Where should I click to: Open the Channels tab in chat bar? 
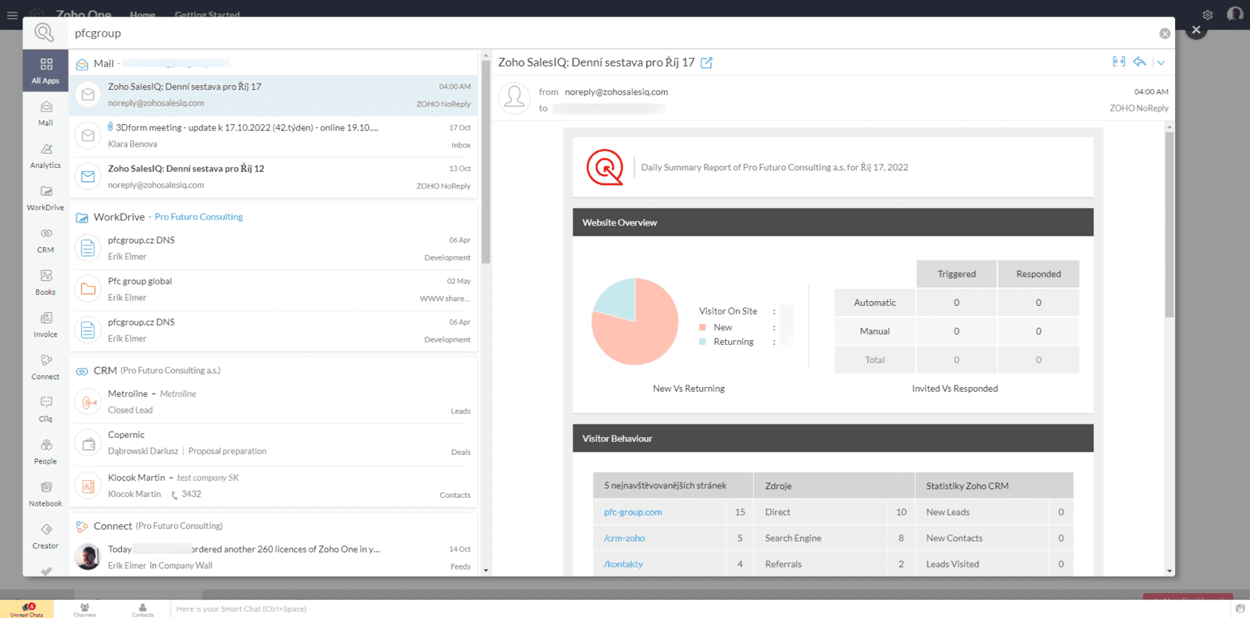tap(84, 609)
